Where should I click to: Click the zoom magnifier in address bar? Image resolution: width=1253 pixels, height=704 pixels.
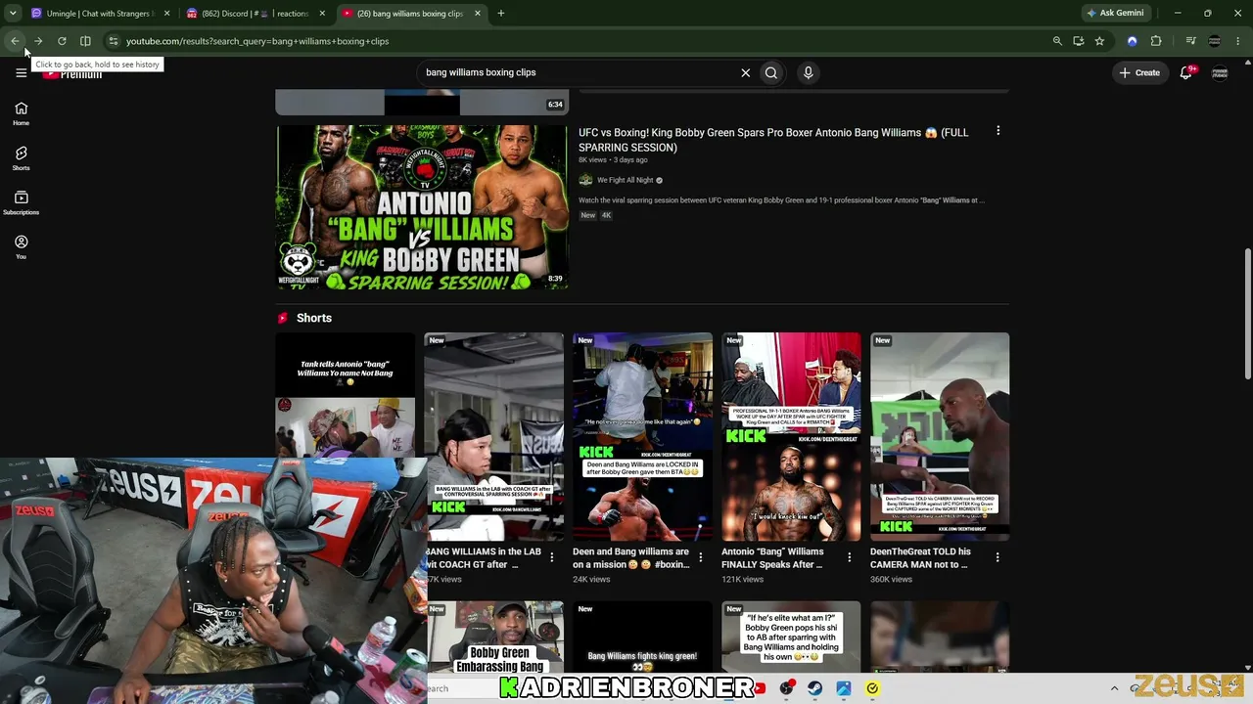[x=1057, y=41]
